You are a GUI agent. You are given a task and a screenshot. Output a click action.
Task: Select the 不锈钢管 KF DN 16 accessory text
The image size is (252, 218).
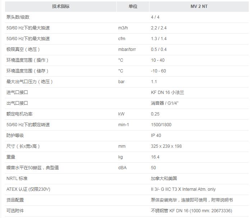pyautogui.click(x=191, y=210)
